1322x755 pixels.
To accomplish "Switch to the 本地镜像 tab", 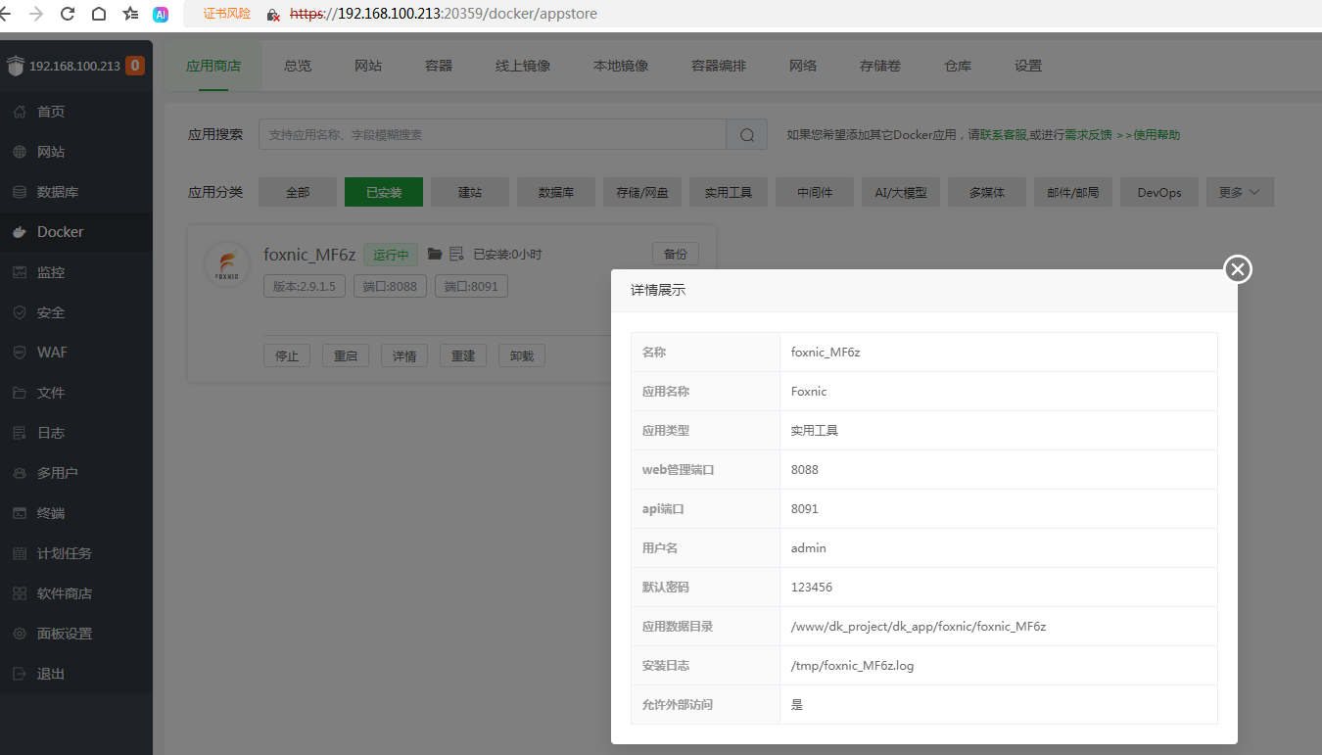I will (621, 66).
